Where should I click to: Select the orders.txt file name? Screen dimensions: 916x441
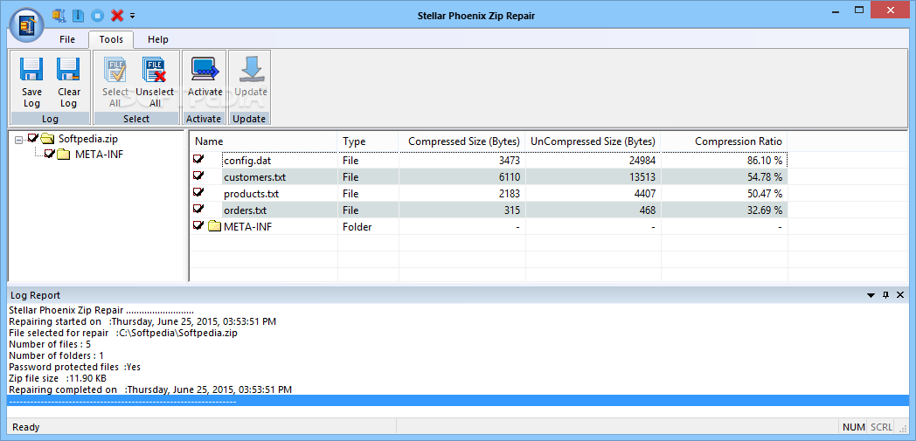click(246, 210)
